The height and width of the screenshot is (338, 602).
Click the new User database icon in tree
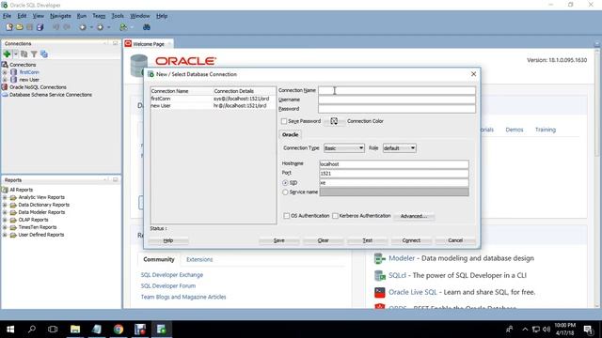(x=14, y=80)
